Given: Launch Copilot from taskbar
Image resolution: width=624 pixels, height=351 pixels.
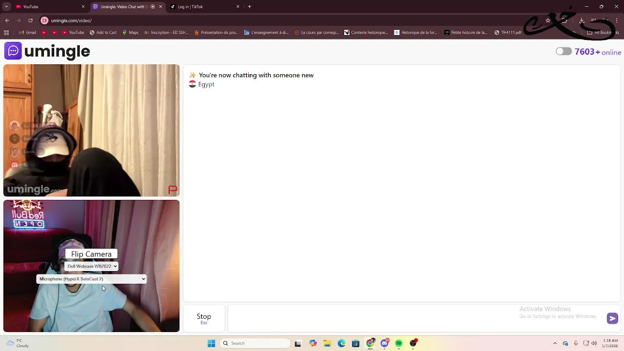Looking at the screenshot, I should tap(312, 343).
